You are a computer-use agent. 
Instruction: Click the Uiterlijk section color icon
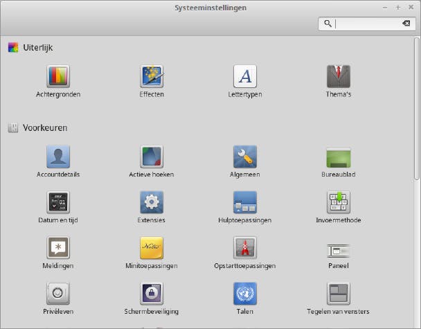(13, 48)
